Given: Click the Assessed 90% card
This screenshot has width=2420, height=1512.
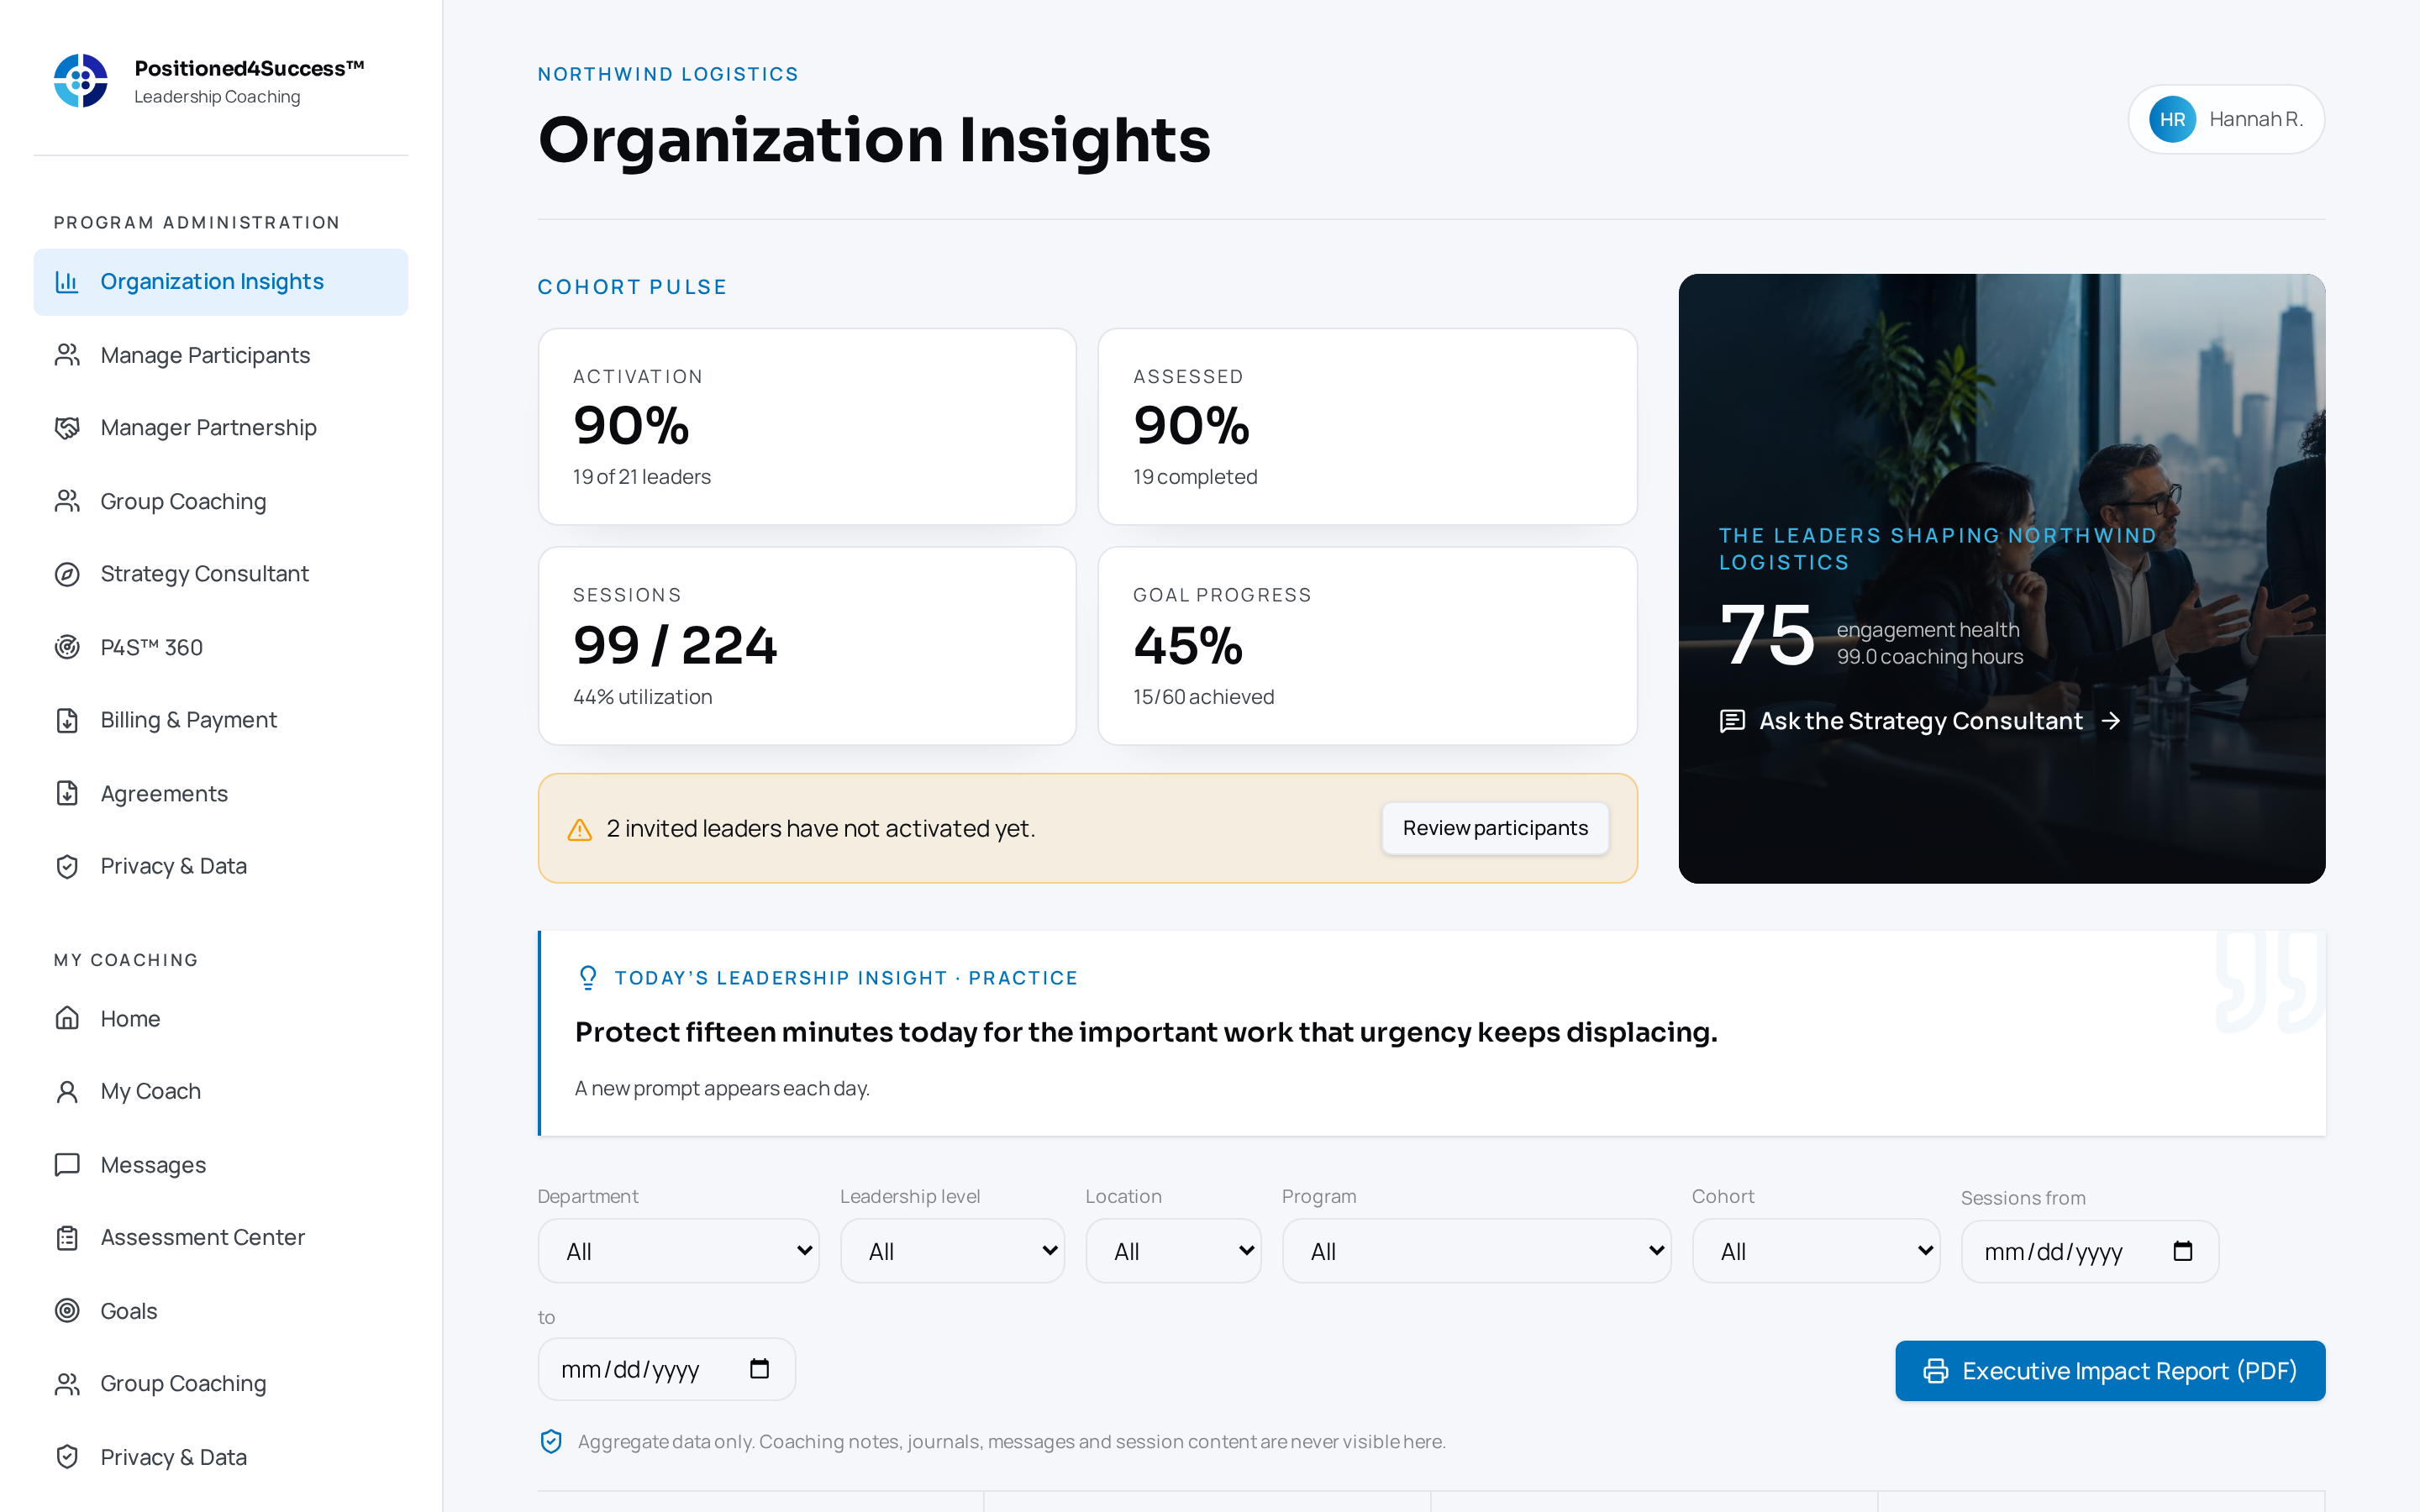Looking at the screenshot, I should 1367,427.
